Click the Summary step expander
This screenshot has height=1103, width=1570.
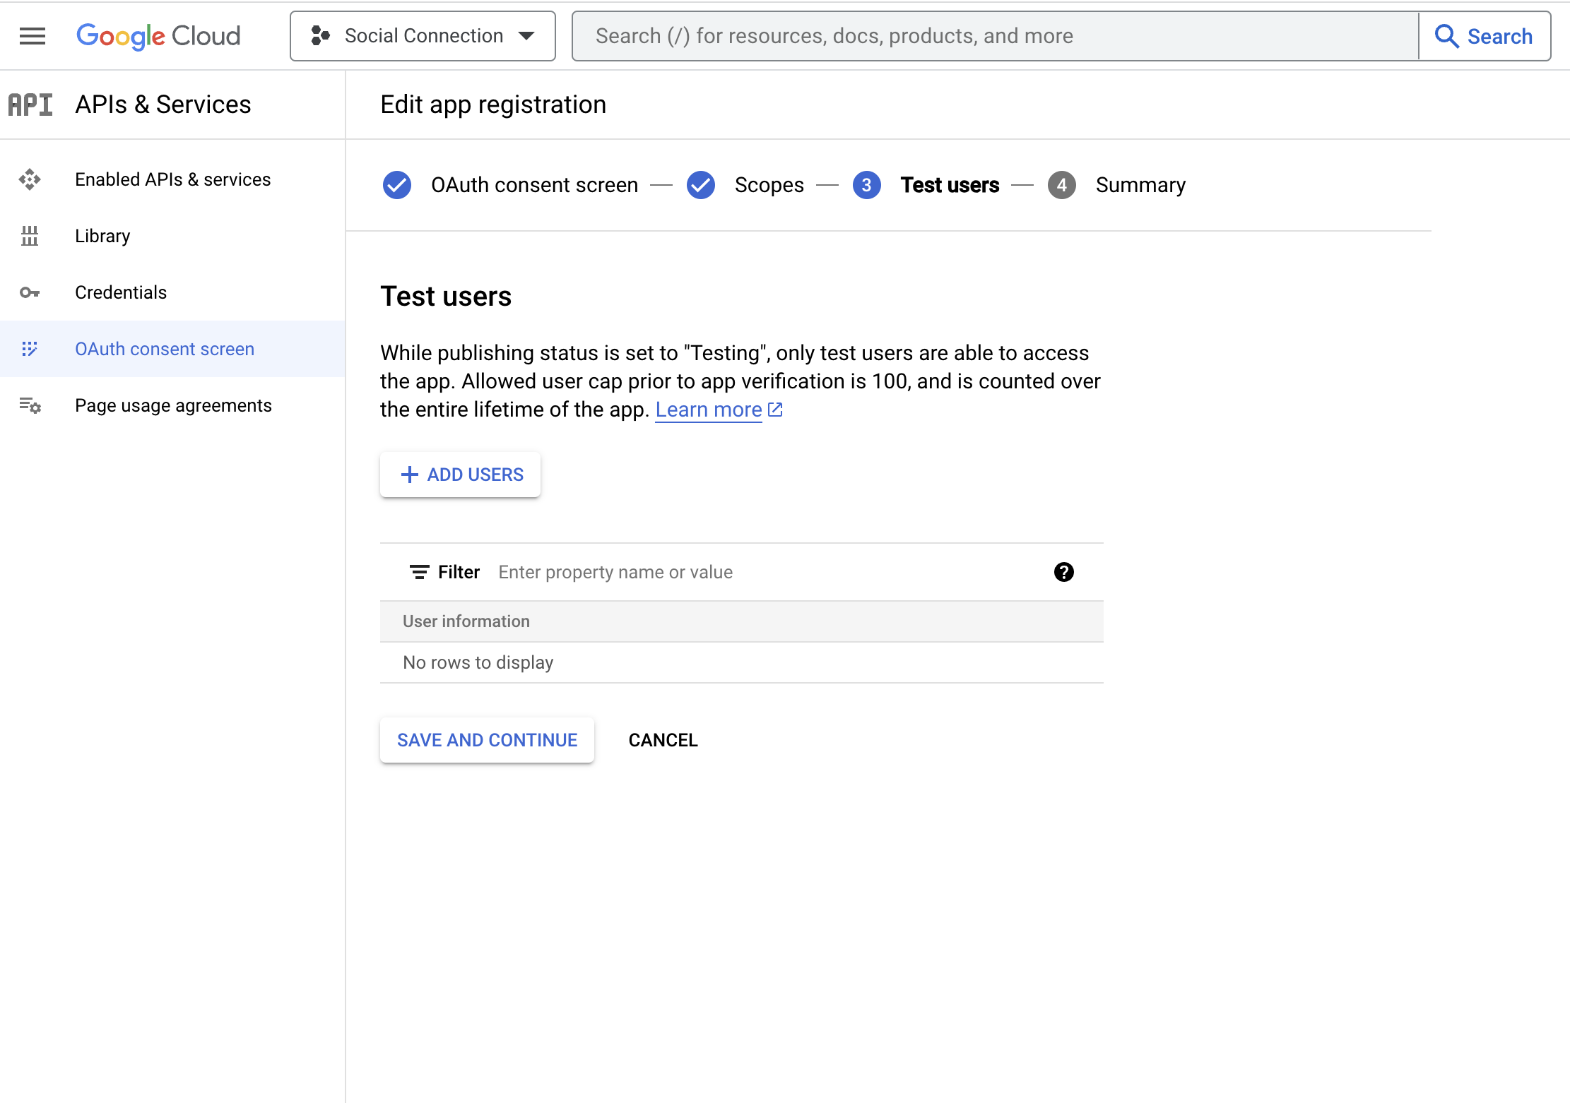pos(1058,185)
